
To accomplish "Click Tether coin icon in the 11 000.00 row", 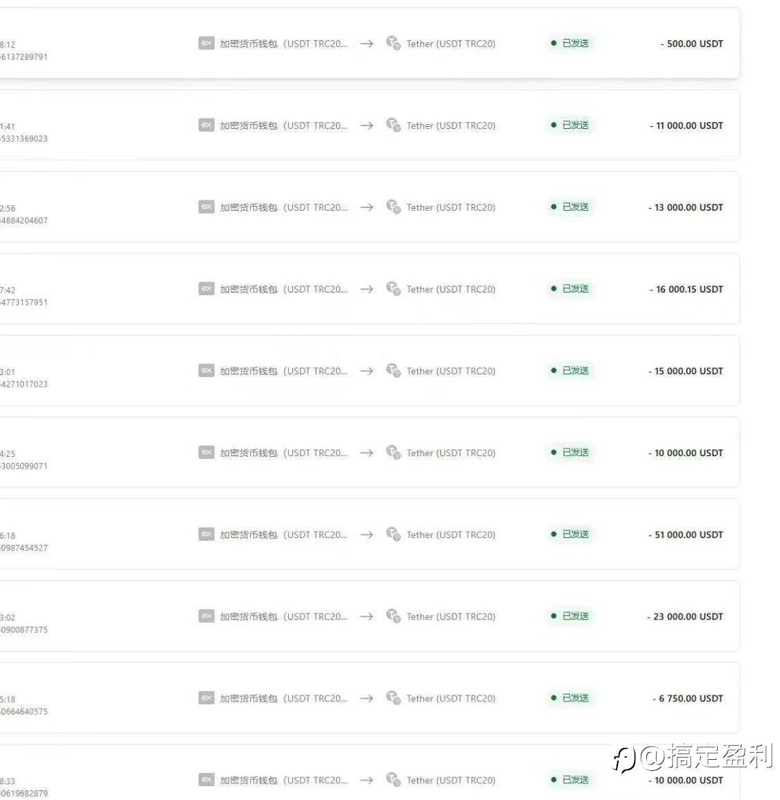I will 393,125.
